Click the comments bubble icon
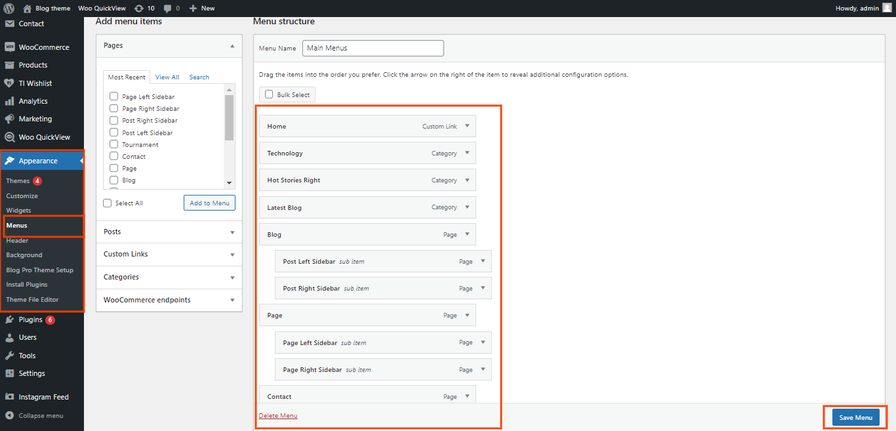The image size is (896, 431). (168, 9)
